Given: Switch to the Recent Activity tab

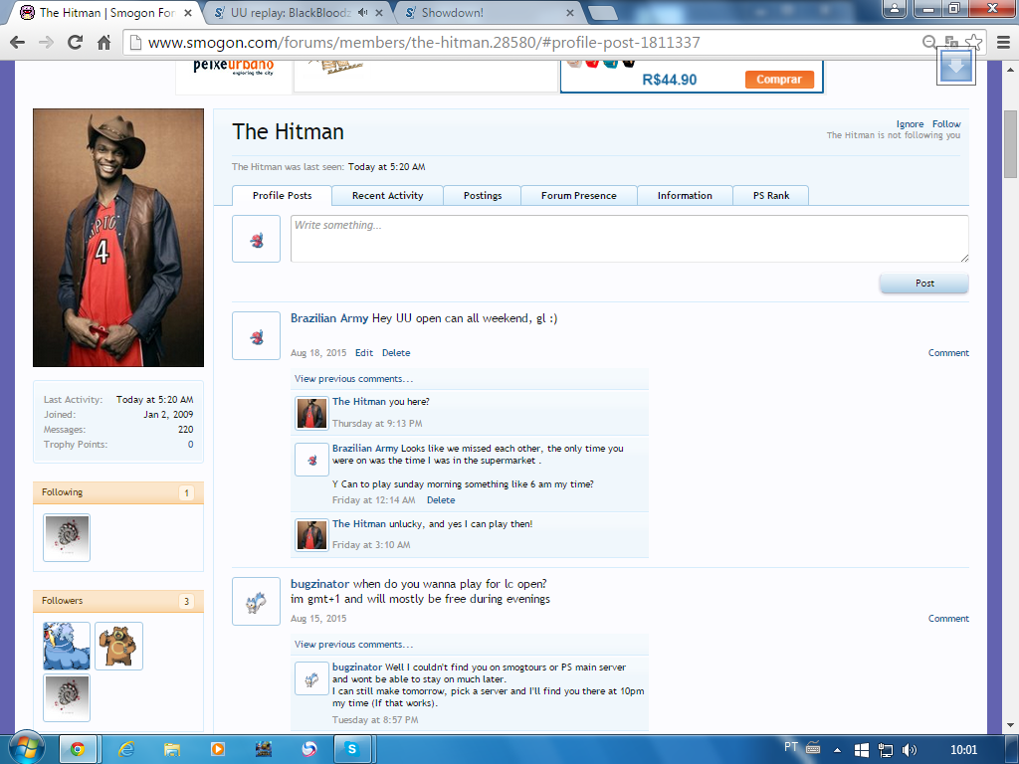Looking at the screenshot, I should click(x=387, y=196).
